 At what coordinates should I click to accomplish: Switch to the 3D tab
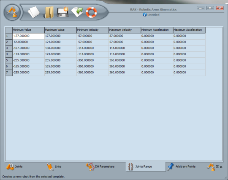tap(213, 167)
